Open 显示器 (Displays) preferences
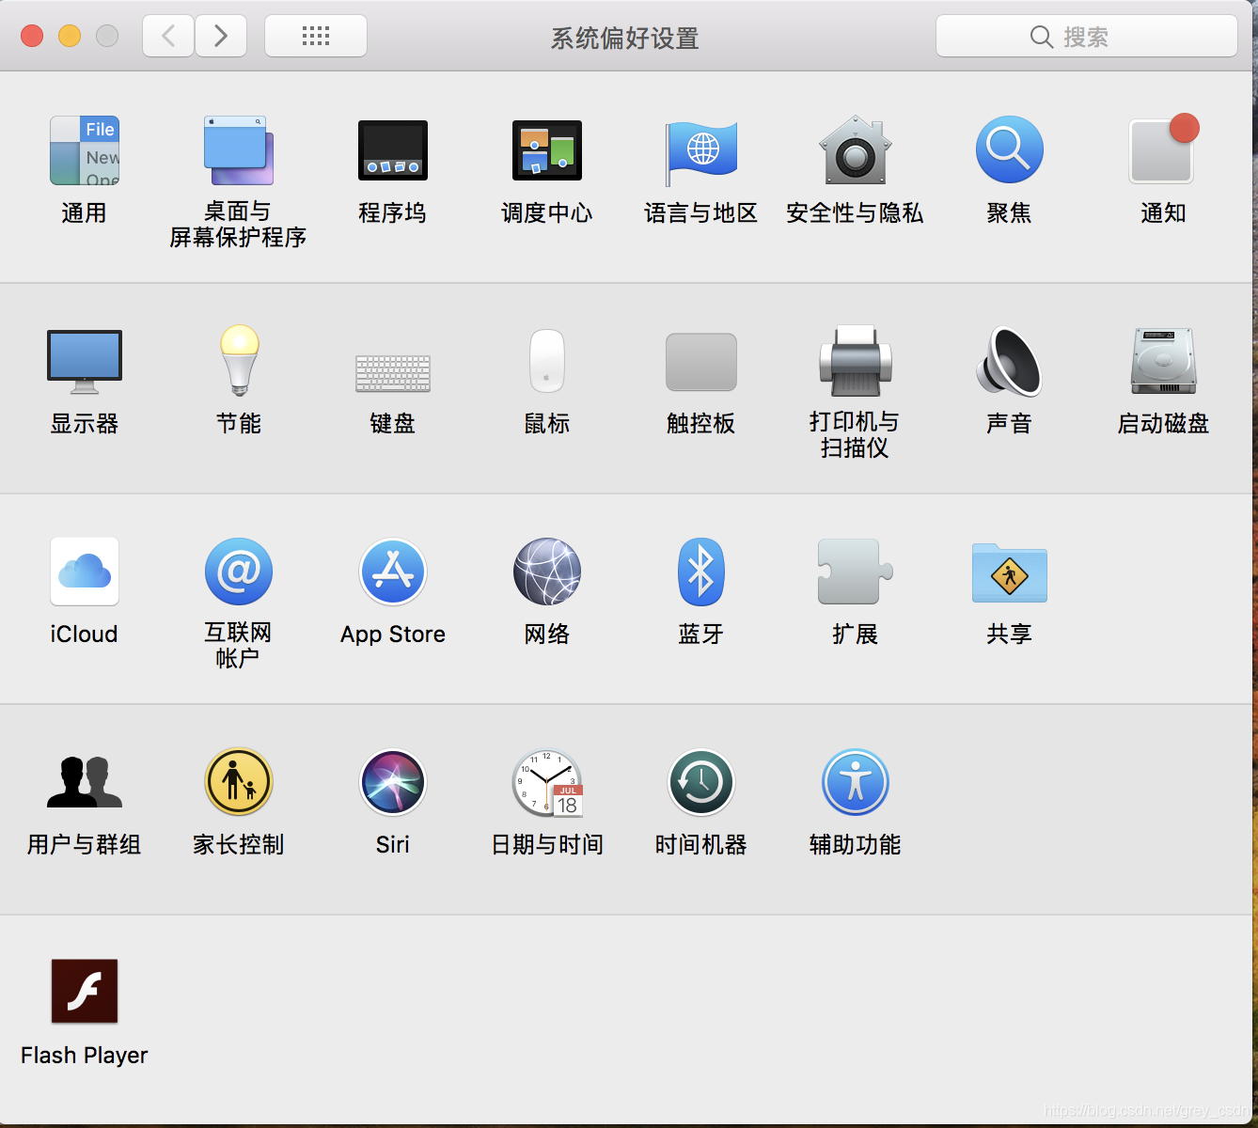Viewport: 1258px width, 1128px height. pyautogui.click(x=85, y=362)
